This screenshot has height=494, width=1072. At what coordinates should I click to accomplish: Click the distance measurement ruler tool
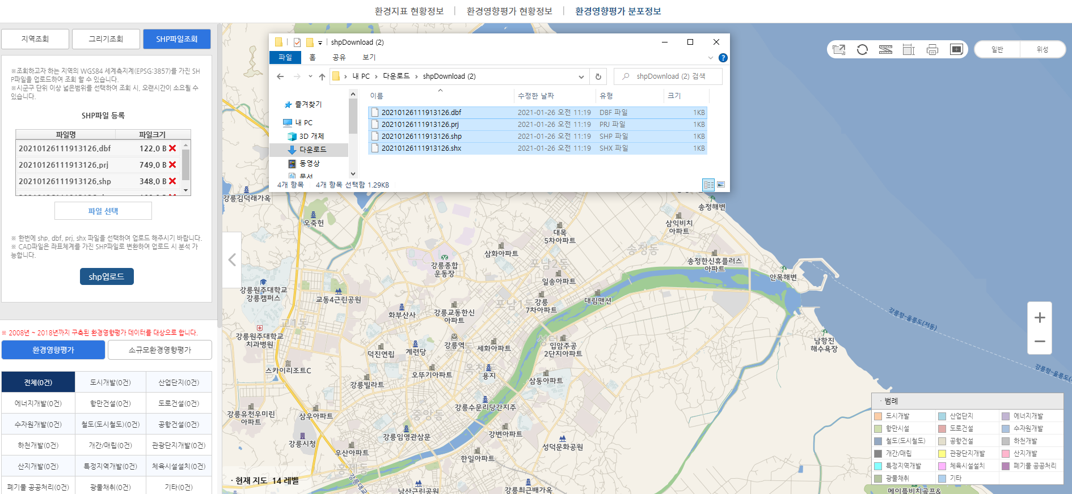(885, 50)
